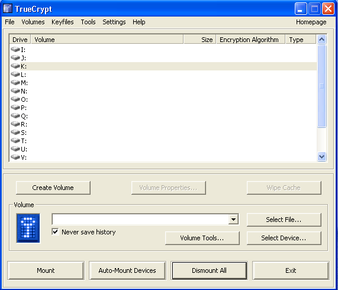Click the drive icon next to U:
The height and width of the screenshot is (290, 338).
coord(15,149)
